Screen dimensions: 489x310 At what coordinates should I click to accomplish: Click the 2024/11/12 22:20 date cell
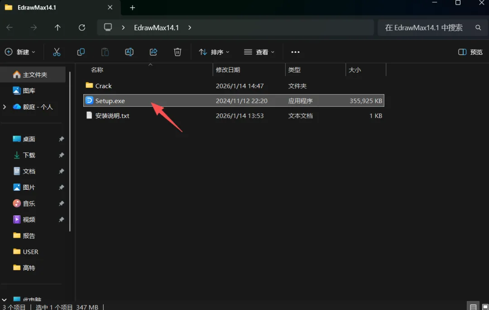point(241,101)
